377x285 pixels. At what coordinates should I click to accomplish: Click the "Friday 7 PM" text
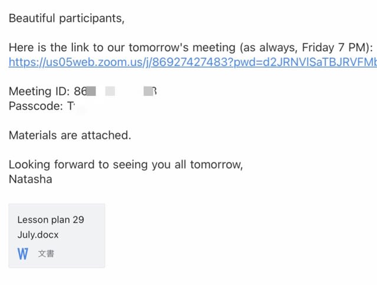335,47
